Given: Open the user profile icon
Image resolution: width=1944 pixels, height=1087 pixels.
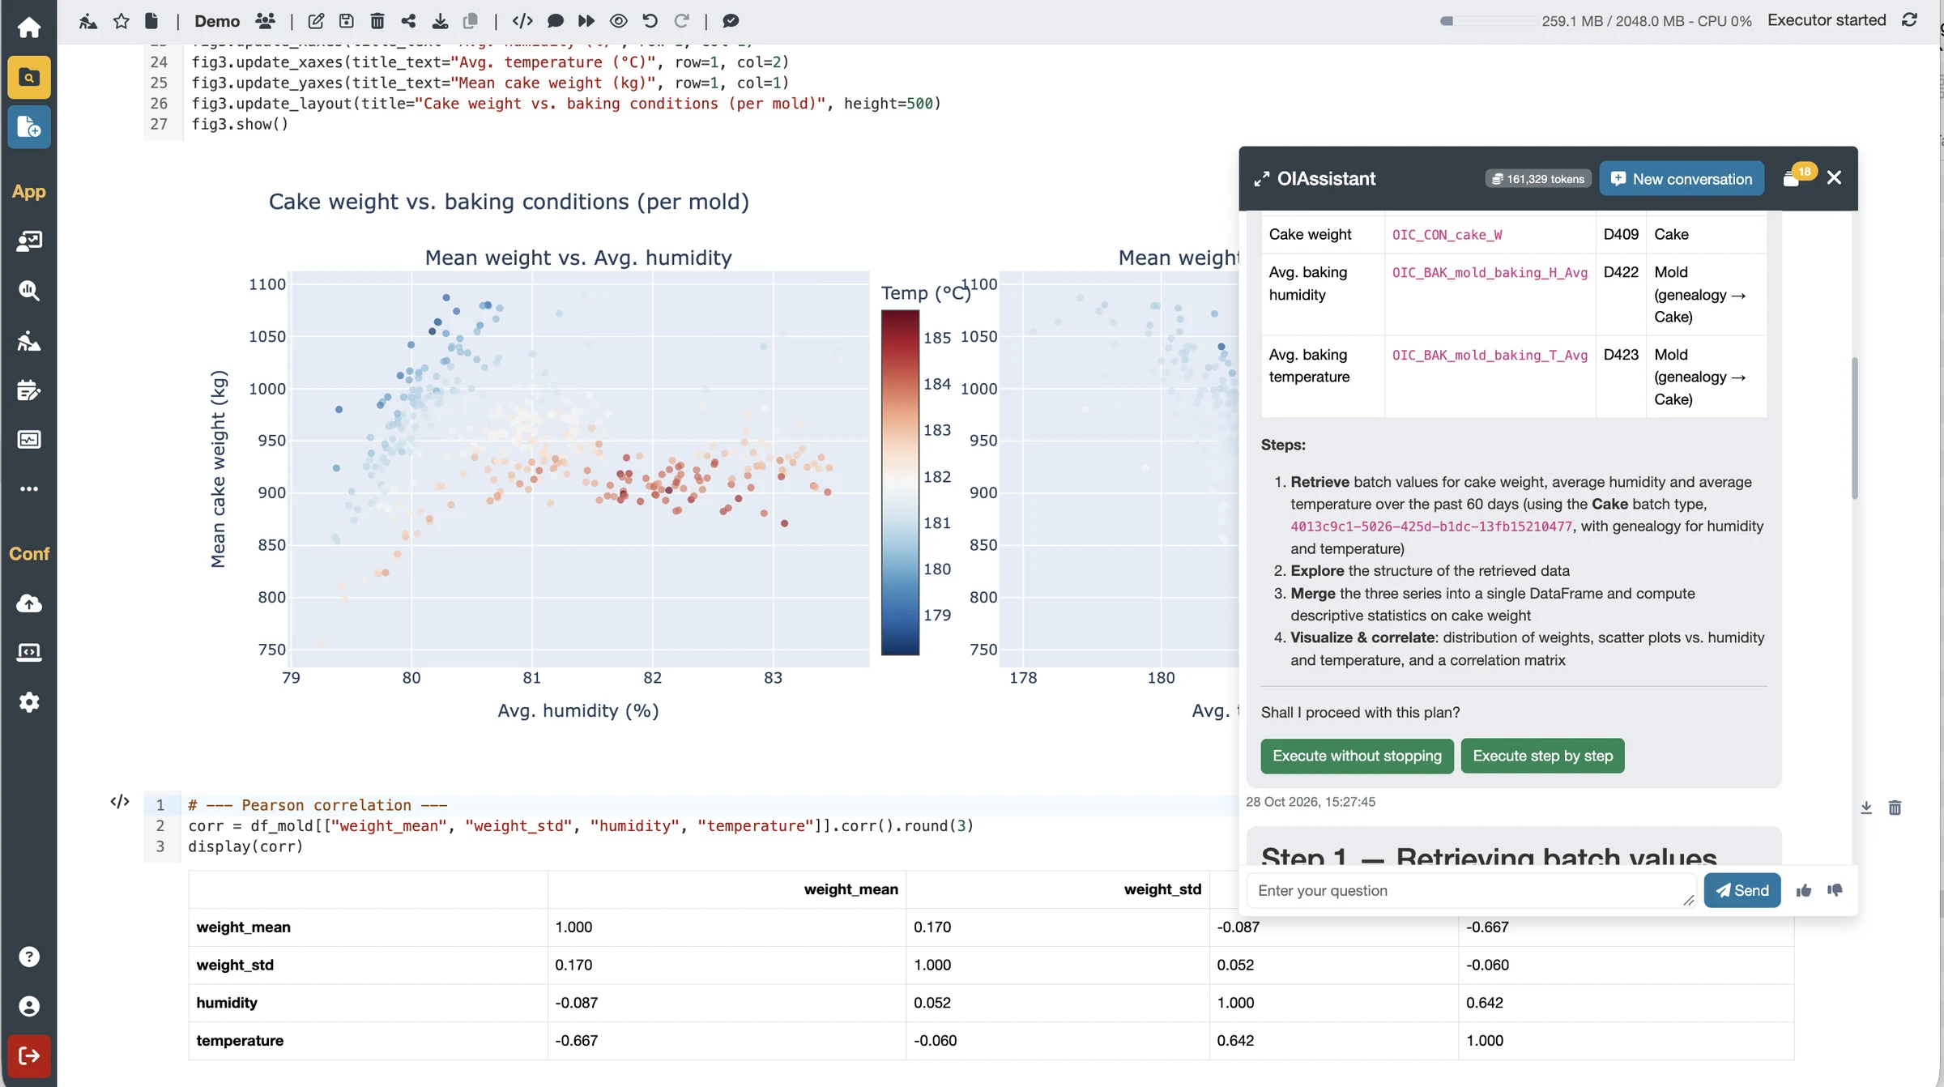Looking at the screenshot, I should pos(29,1006).
